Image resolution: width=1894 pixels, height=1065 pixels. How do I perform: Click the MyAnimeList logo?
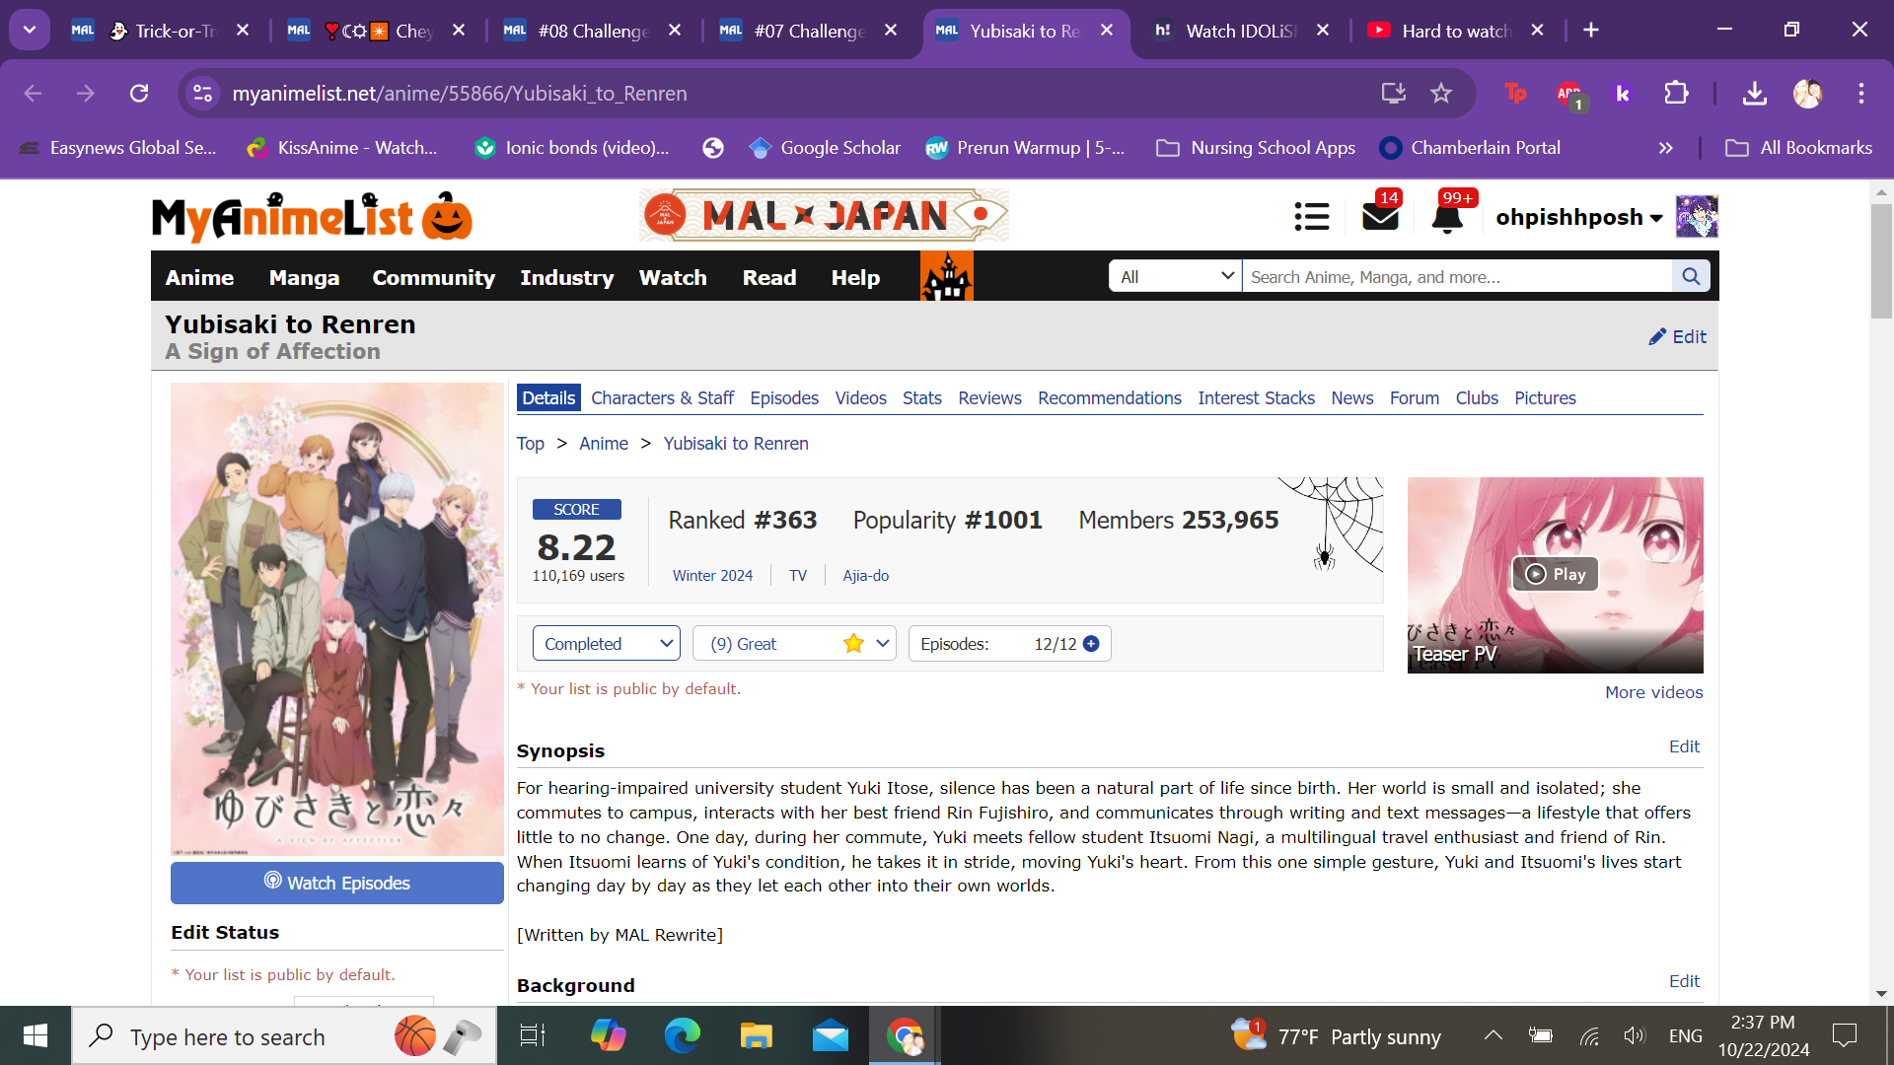click(x=312, y=217)
